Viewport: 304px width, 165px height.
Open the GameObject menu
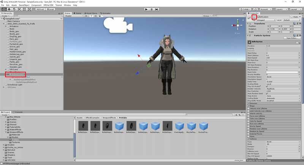24,5
